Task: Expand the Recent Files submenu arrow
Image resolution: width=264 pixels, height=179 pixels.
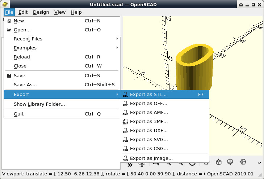Action: click(117, 39)
